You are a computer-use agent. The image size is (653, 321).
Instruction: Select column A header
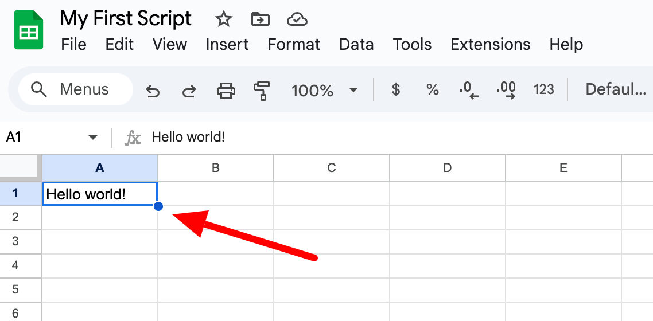tap(100, 168)
